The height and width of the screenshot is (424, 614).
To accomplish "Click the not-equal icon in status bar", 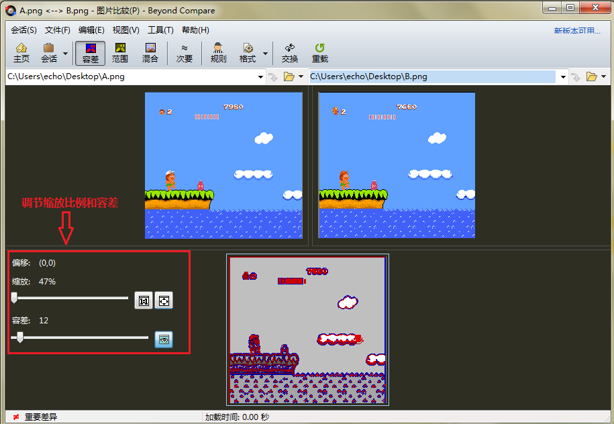I will (x=15, y=417).
